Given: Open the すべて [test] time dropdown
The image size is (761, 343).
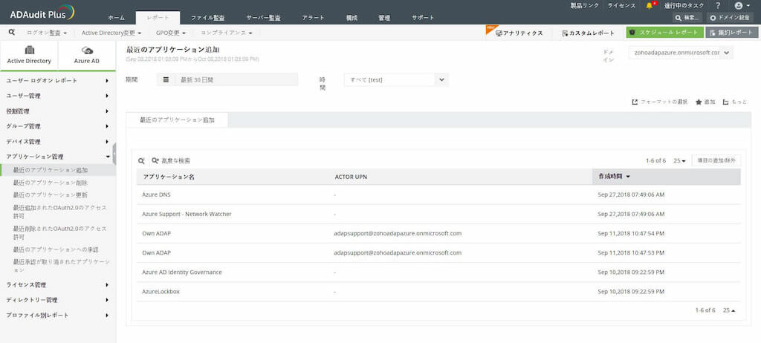Looking at the screenshot, I should click(x=396, y=79).
